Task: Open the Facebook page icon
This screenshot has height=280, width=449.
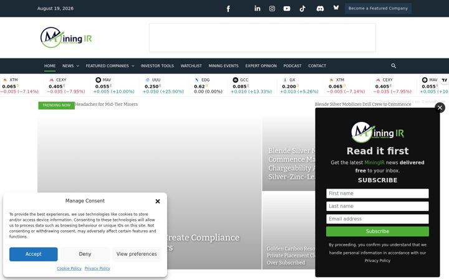Action: pos(228,9)
